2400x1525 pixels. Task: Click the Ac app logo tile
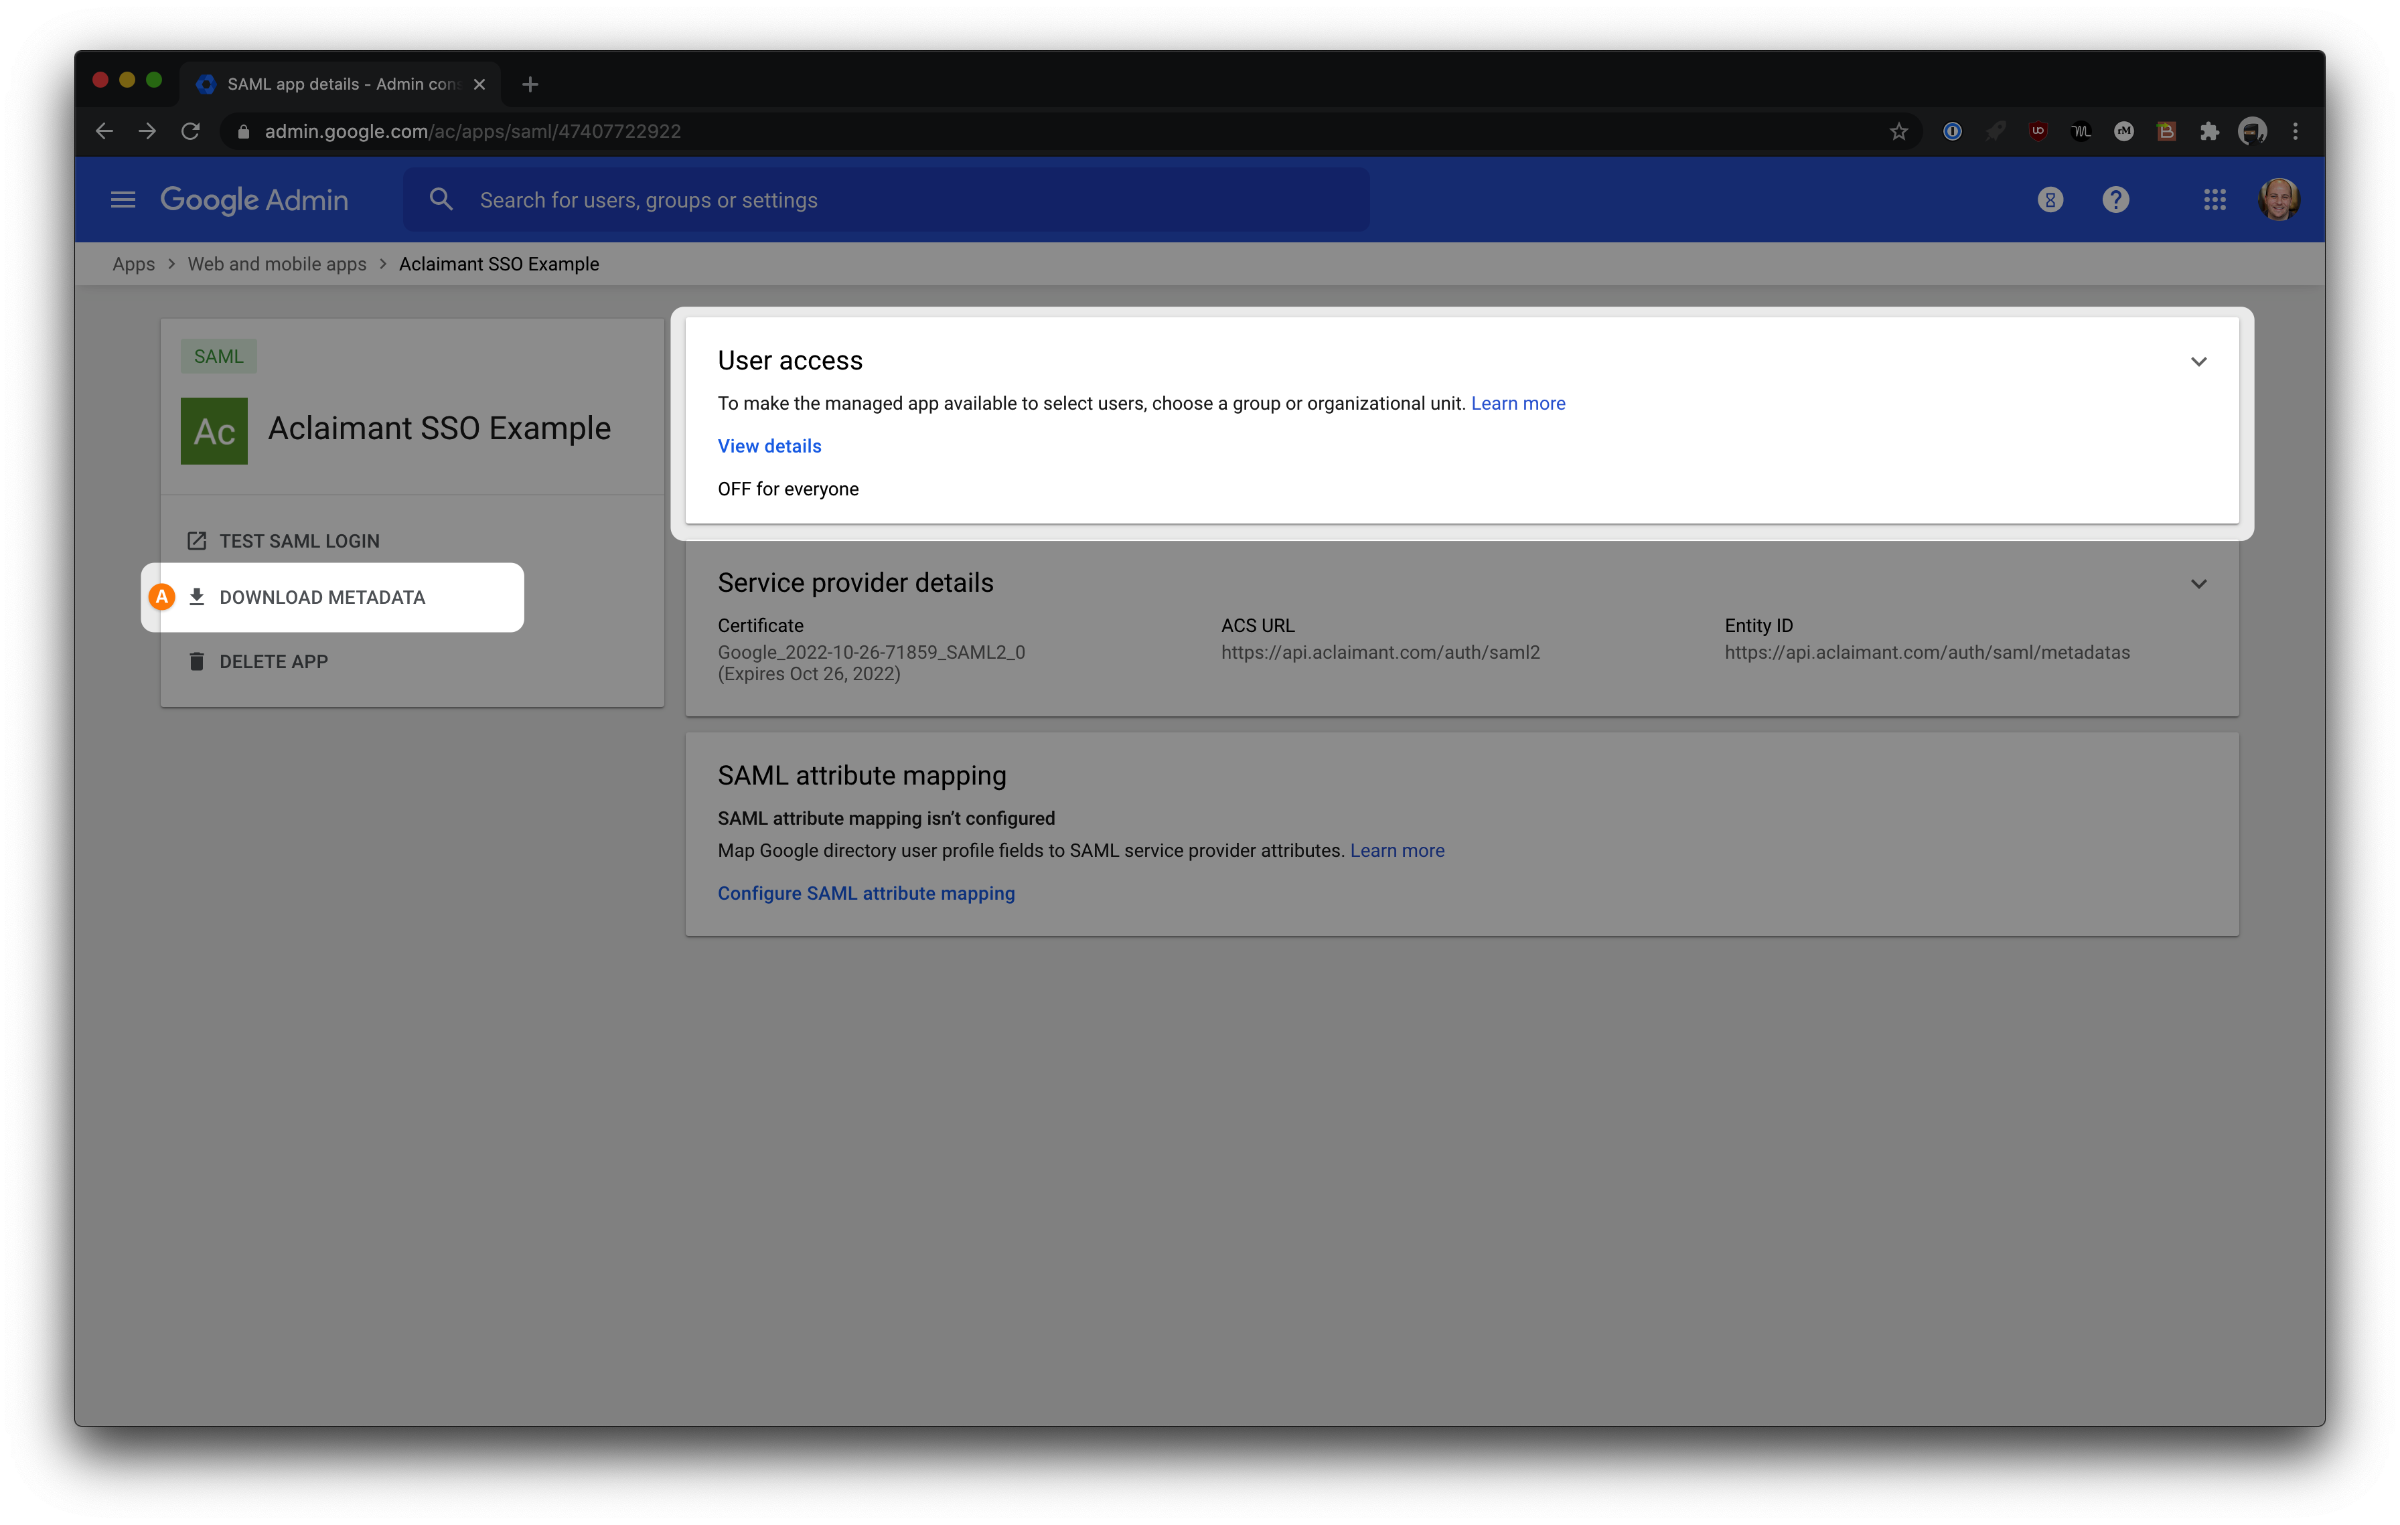coord(214,431)
